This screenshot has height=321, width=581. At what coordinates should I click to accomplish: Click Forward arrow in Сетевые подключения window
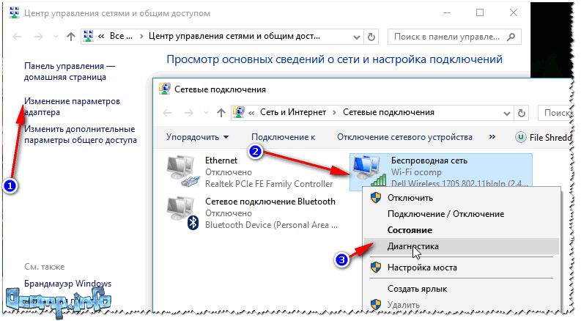click(188, 113)
